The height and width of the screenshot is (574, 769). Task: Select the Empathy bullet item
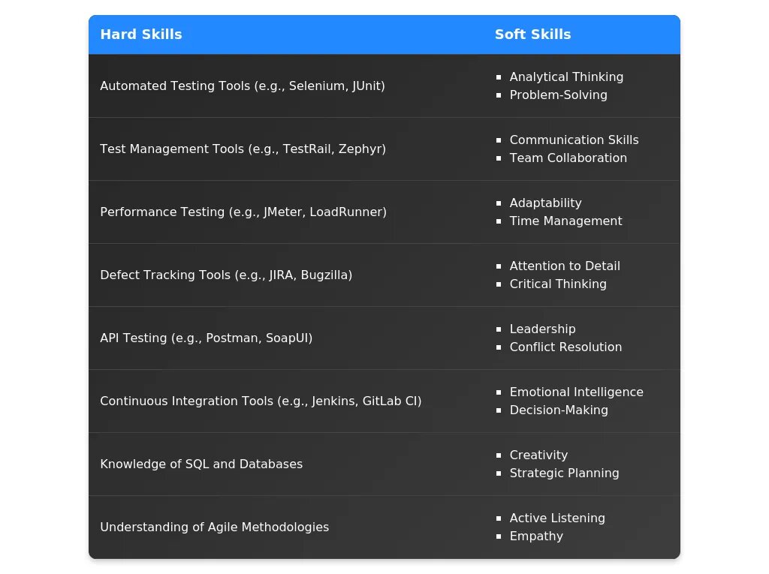pyautogui.click(x=536, y=536)
